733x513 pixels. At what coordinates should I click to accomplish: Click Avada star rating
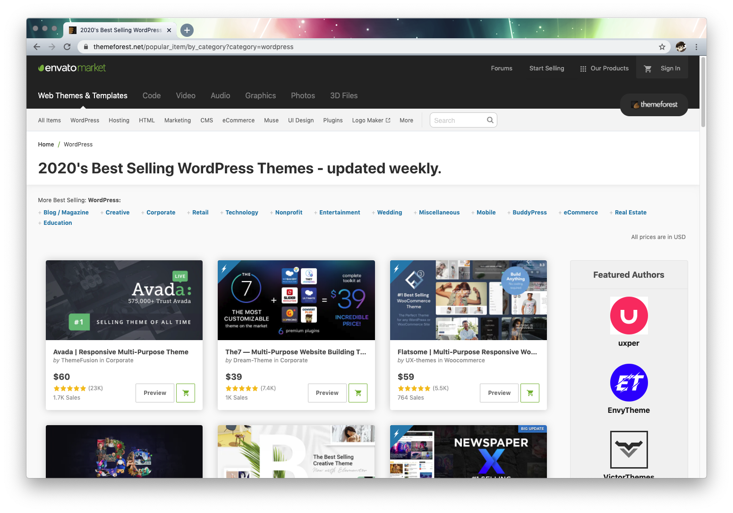click(70, 388)
